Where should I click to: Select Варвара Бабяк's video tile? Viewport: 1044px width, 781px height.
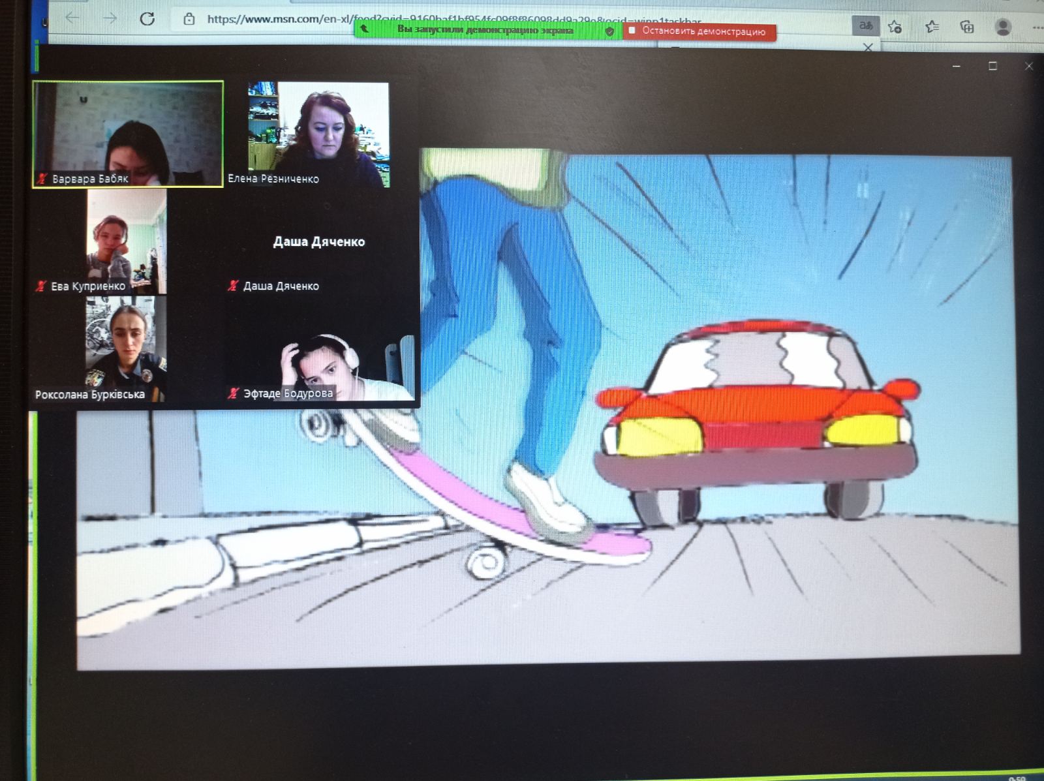click(x=128, y=134)
